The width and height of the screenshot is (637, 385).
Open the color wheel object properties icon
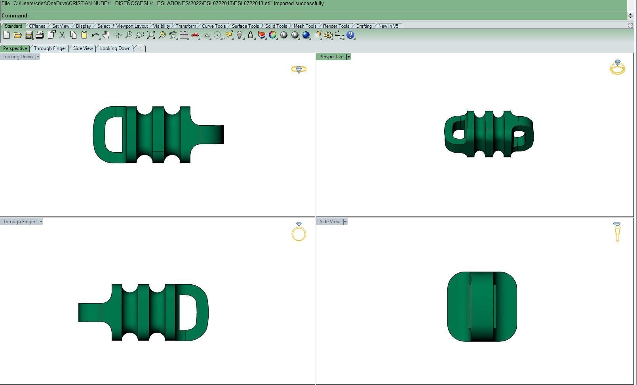coord(273,35)
